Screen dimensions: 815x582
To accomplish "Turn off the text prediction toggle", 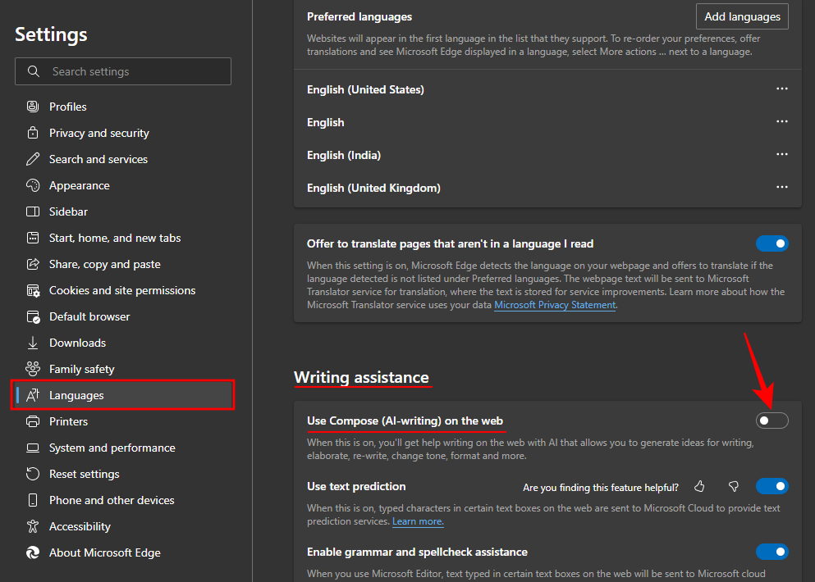I will (772, 487).
